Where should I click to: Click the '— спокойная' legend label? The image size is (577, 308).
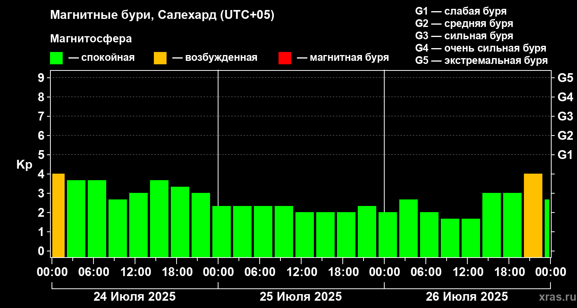tap(102, 58)
